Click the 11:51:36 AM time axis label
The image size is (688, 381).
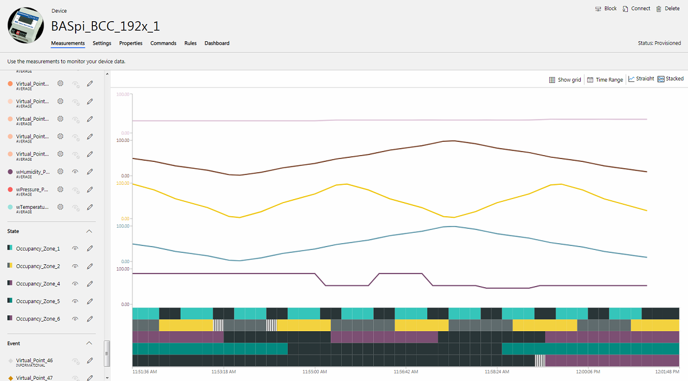coord(144,371)
